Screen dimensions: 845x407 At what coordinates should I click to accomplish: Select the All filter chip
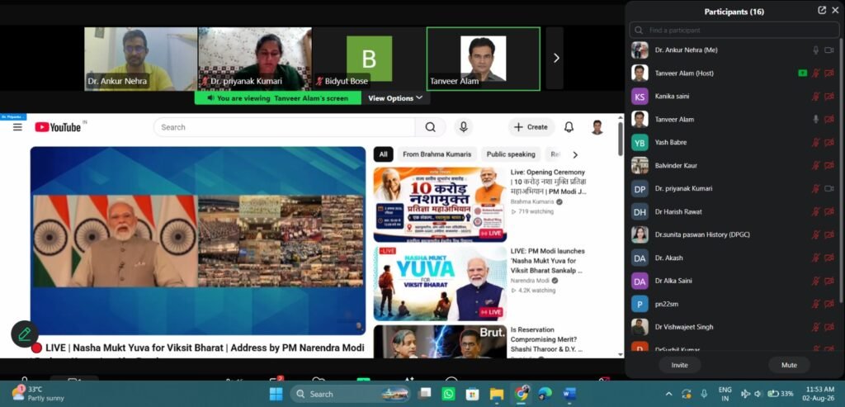[x=383, y=154]
